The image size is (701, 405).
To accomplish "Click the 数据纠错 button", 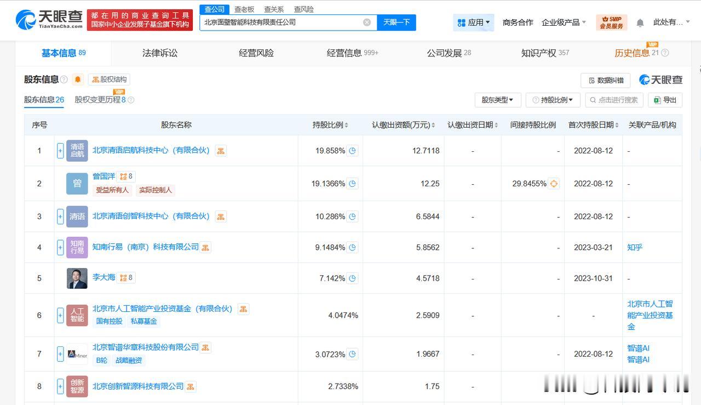I will click(x=605, y=81).
